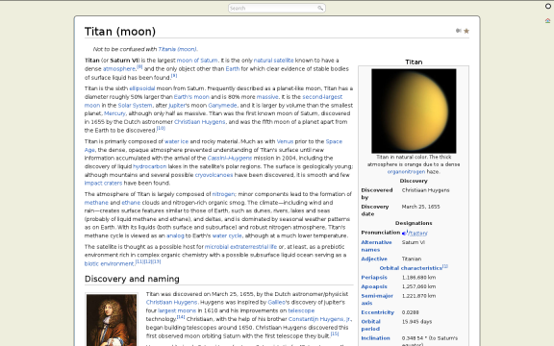The width and height of the screenshot is (554, 346).
Task: Open footnote reference [9]
Action: (174, 75)
